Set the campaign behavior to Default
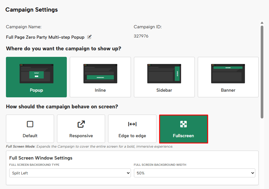The width and height of the screenshot is (269, 189). click(x=30, y=129)
